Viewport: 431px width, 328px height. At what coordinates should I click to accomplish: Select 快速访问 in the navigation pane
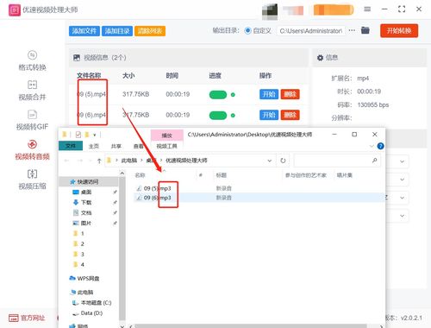[x=88, y=182]
